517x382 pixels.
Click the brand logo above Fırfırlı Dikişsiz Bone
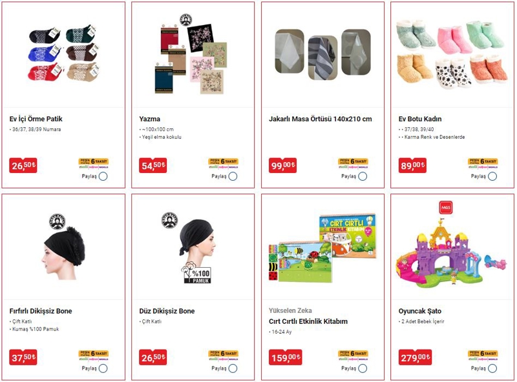[57, 221]
